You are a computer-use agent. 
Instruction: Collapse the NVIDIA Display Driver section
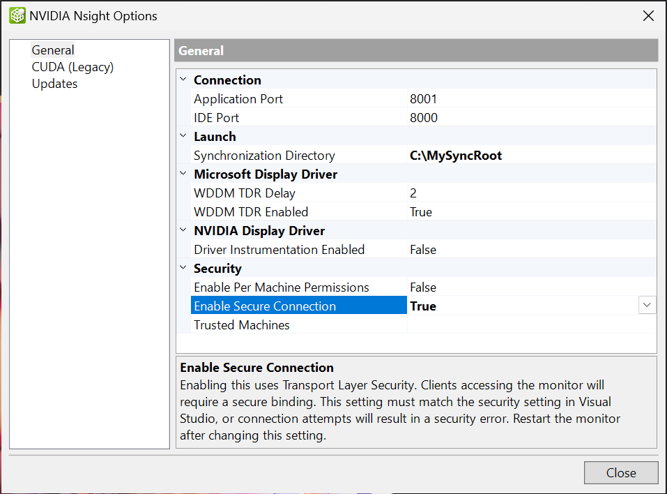tap(183, 230)
